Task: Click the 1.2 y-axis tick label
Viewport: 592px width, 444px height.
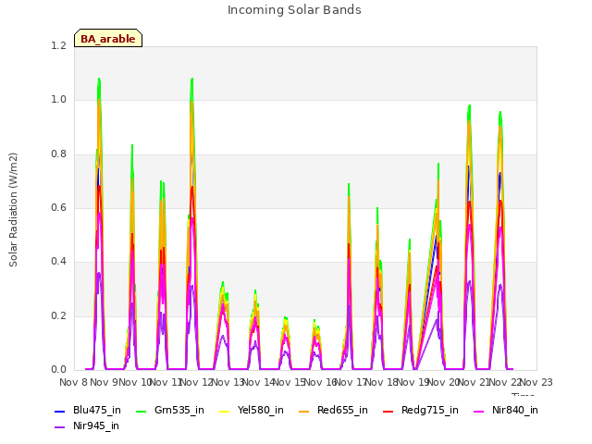Action: [58, 45]
